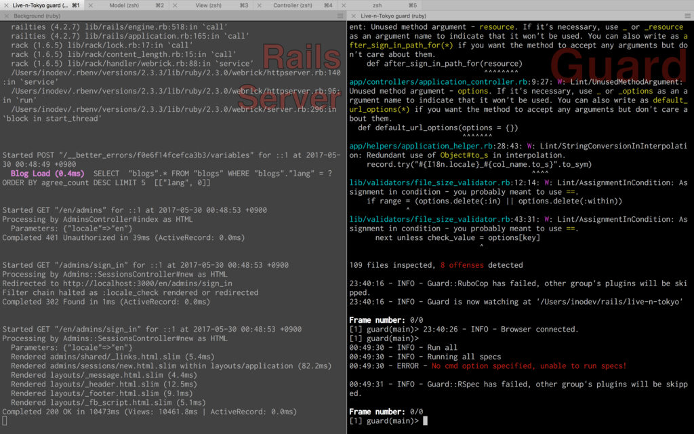Click file_size_validator.rb path at line 12:14

coord(429,183)
